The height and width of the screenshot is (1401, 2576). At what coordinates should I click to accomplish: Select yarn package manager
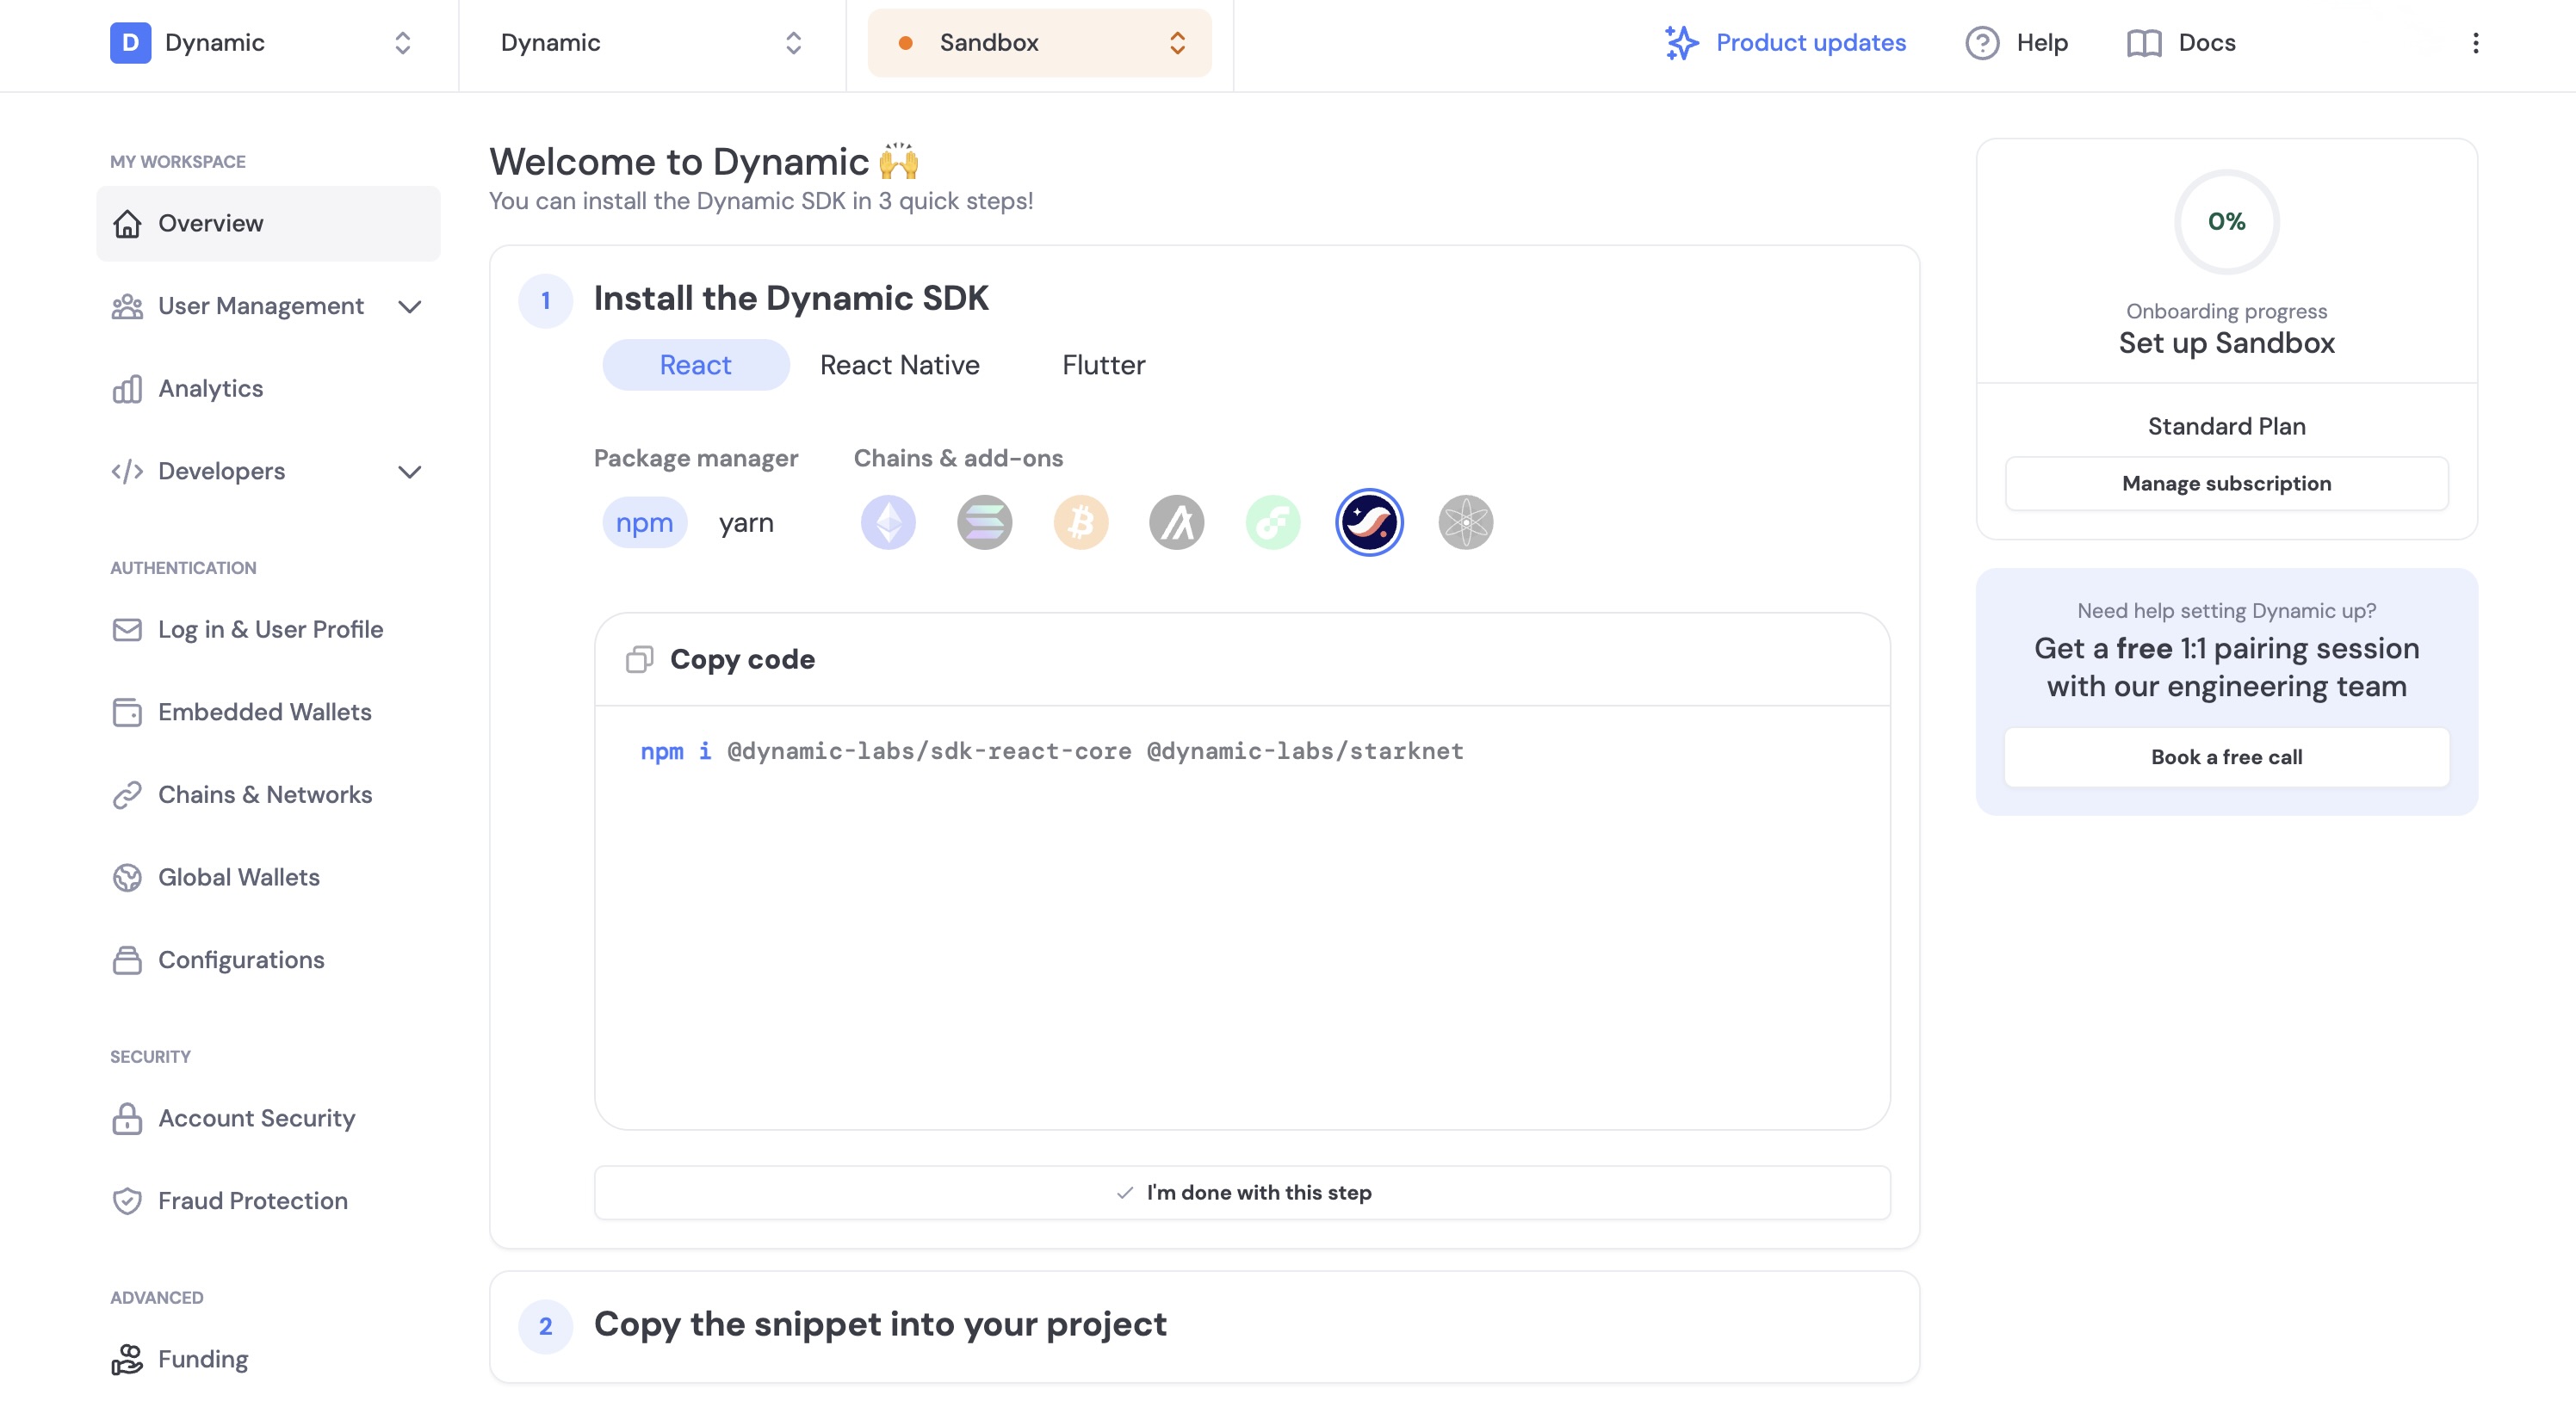coord(746,522)
